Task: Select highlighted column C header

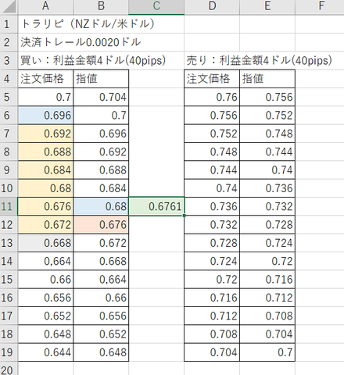Action: click(156, 7)
